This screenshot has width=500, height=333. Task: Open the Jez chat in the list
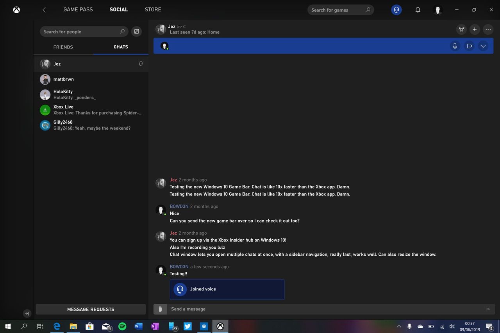[x=91, y=64]
